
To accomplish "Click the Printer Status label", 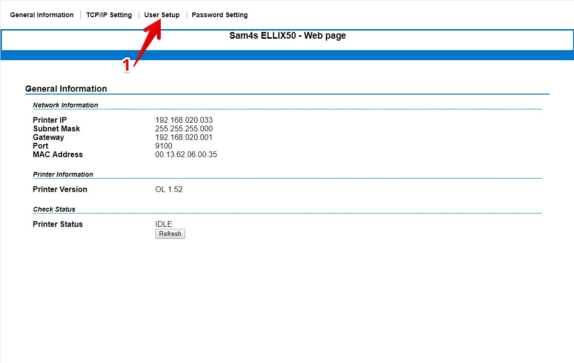I will (x=58, y=224).
